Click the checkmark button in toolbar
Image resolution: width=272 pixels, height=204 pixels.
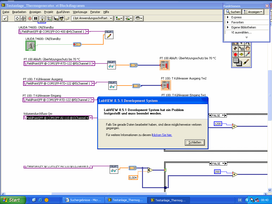pyautogui.click(x=5, y=18)
